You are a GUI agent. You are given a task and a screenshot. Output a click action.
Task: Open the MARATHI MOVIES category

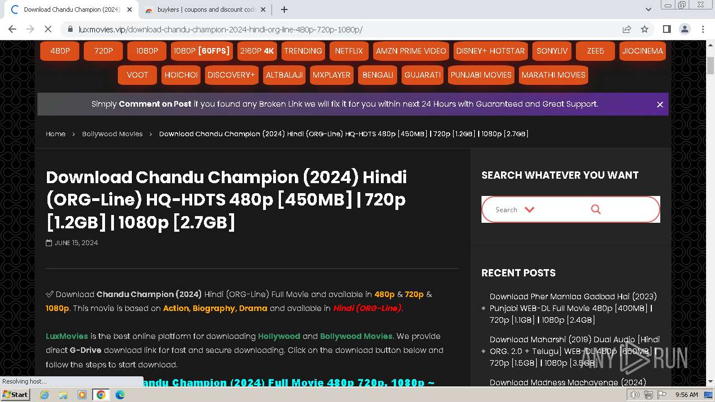(x=553, y=75)
